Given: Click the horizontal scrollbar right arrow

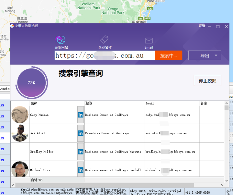Looking at the screenshot, I should pyautogui.click(x=222, y=185).
